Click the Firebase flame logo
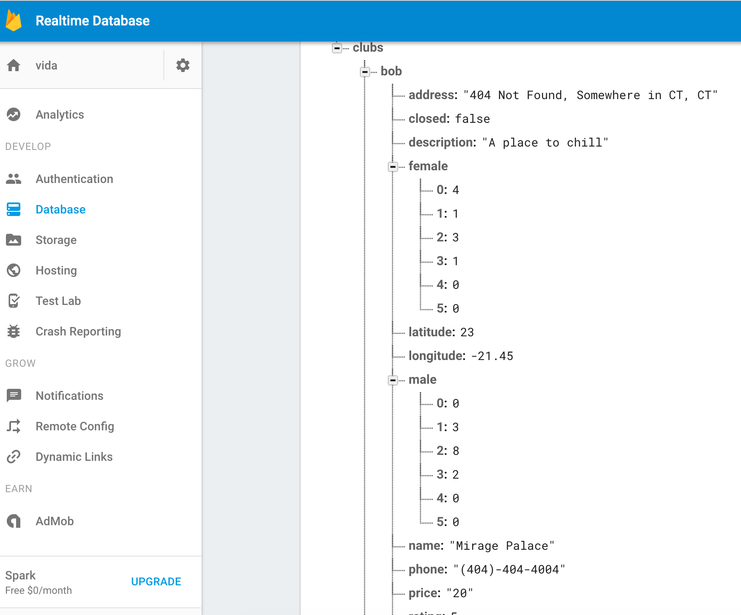The image size is (741, 615). pyautogui.click(x=14, y=21)
